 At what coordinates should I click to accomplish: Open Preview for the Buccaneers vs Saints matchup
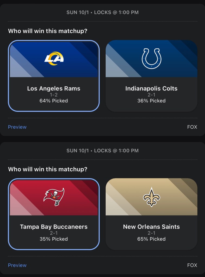pyautogui.click(x=17, y=265)
